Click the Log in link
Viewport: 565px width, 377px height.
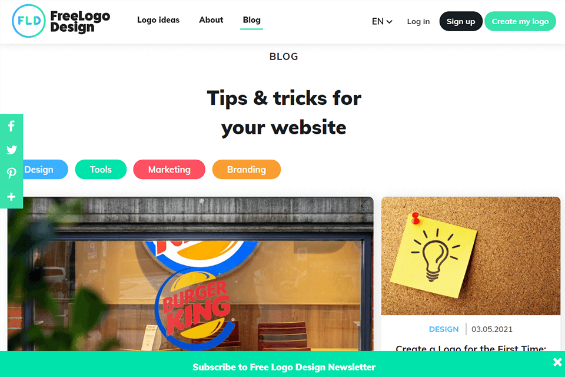[418, 22]
